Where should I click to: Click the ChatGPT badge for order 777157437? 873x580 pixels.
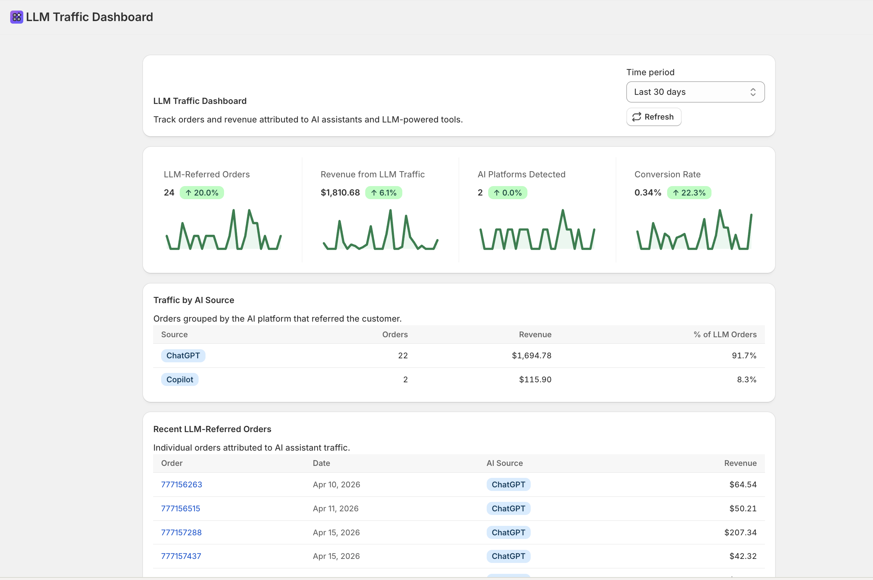coord(508,556)
